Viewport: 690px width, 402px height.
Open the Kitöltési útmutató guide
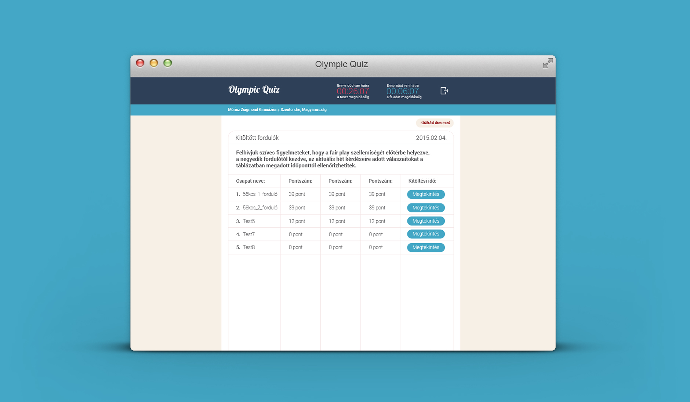click(435, 123)
